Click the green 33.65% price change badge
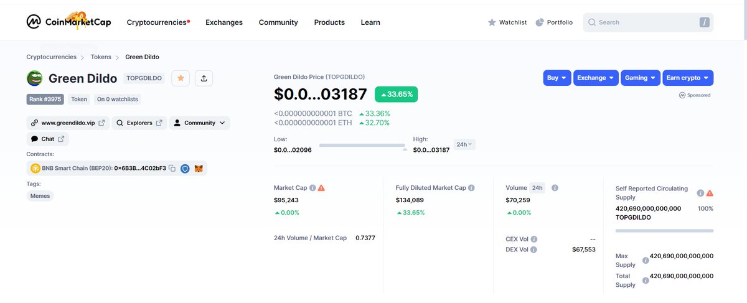The width and height of the screenshot is (747, 303). click(x=397, y=95)
